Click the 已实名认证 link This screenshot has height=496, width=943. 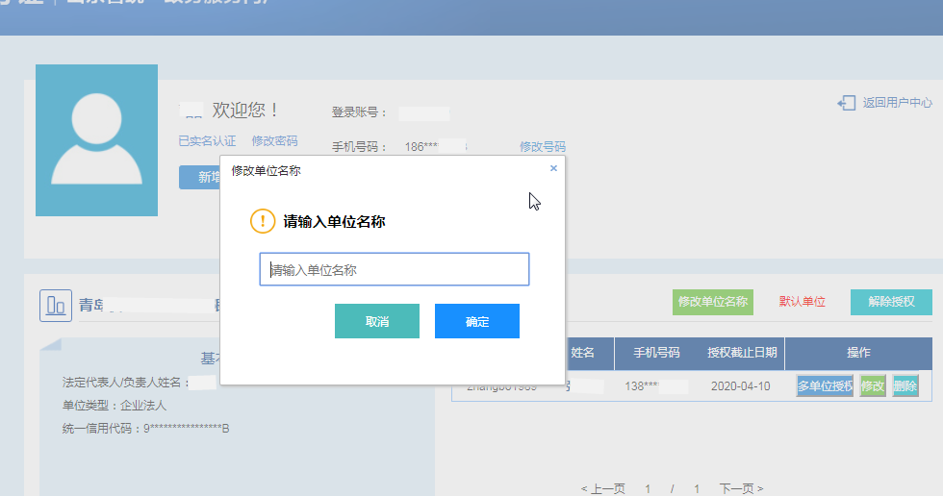tap(207, 141)
